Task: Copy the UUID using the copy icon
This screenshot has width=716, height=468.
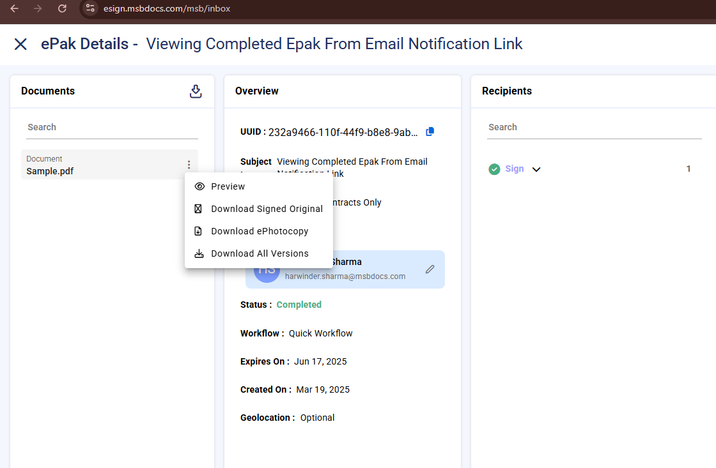Action: [x=430, y=132]
